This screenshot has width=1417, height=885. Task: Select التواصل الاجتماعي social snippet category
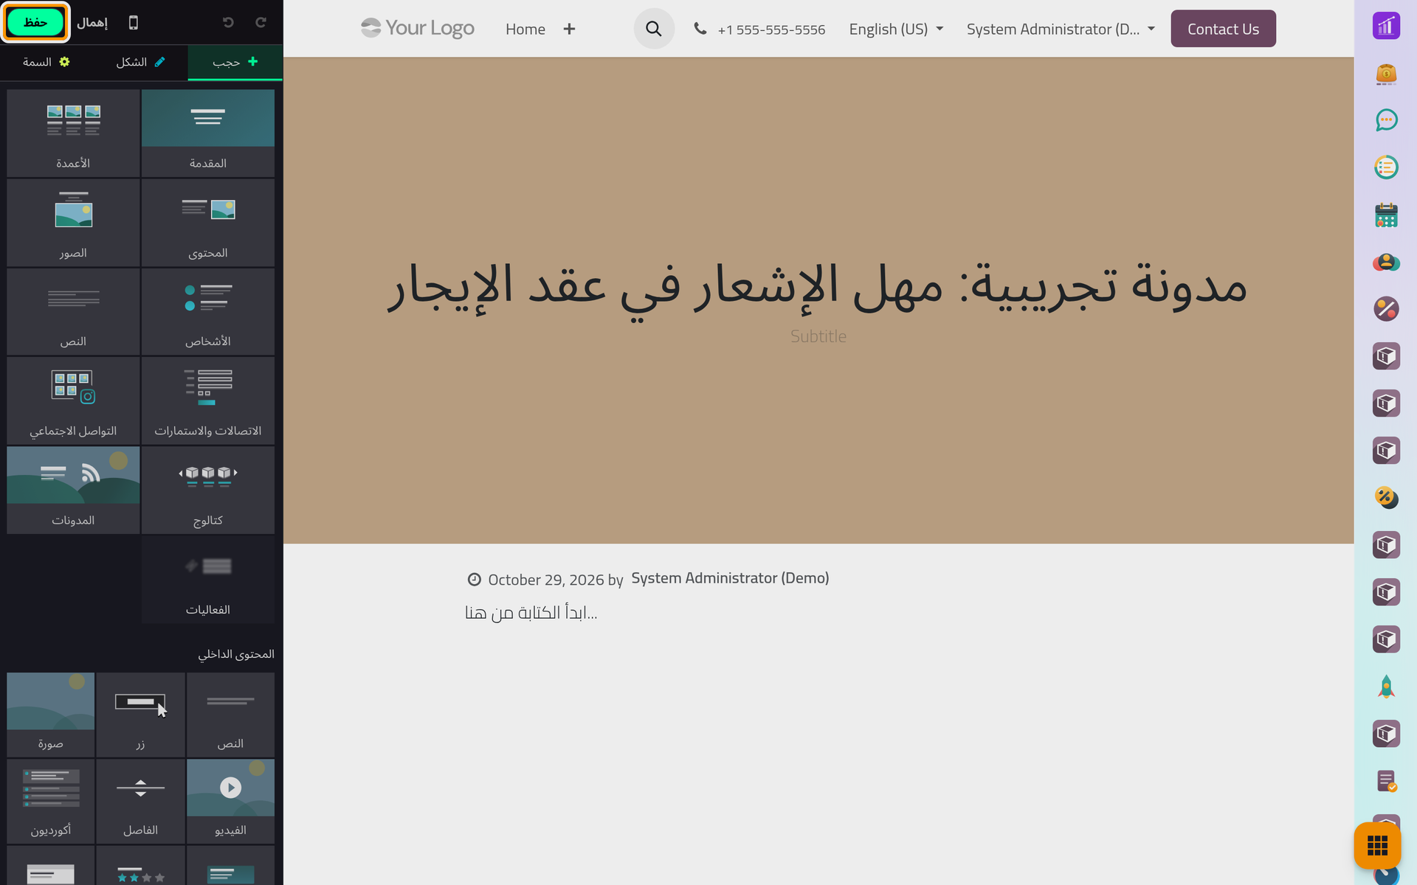click(x=73, y=401)
